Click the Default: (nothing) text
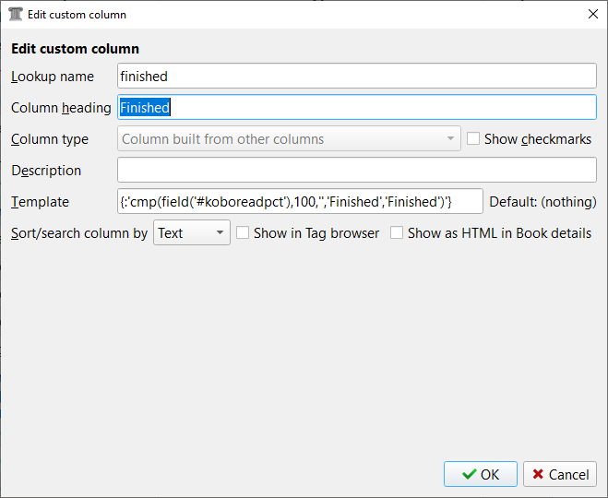Screen dimensions: 608x498 [x=542, y=202]
